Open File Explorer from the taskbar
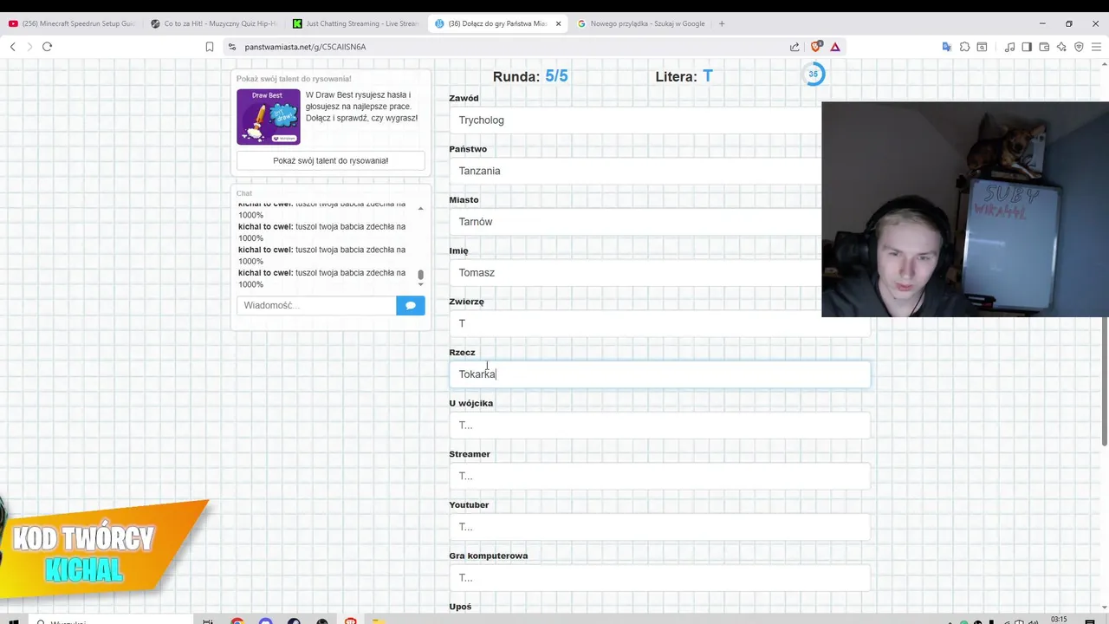The width and height of the screenshot is (1109, 624). pos(378,621)
